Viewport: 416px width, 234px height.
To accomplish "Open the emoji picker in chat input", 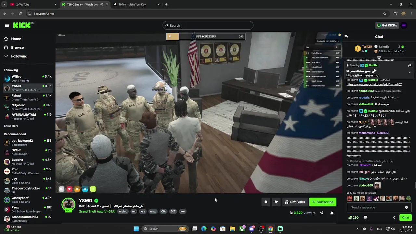I will tap(406, 207).
